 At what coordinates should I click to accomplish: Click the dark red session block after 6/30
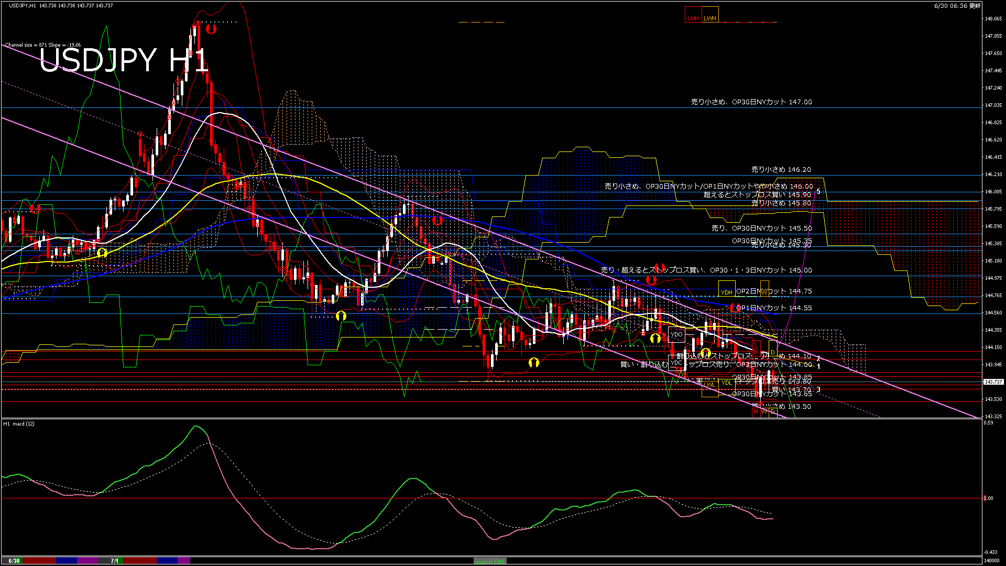(39, 561)
